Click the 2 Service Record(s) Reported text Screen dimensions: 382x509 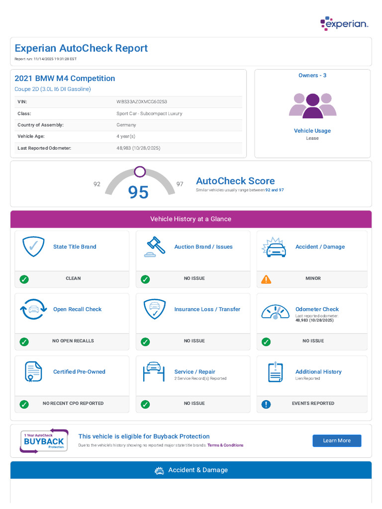200,378
